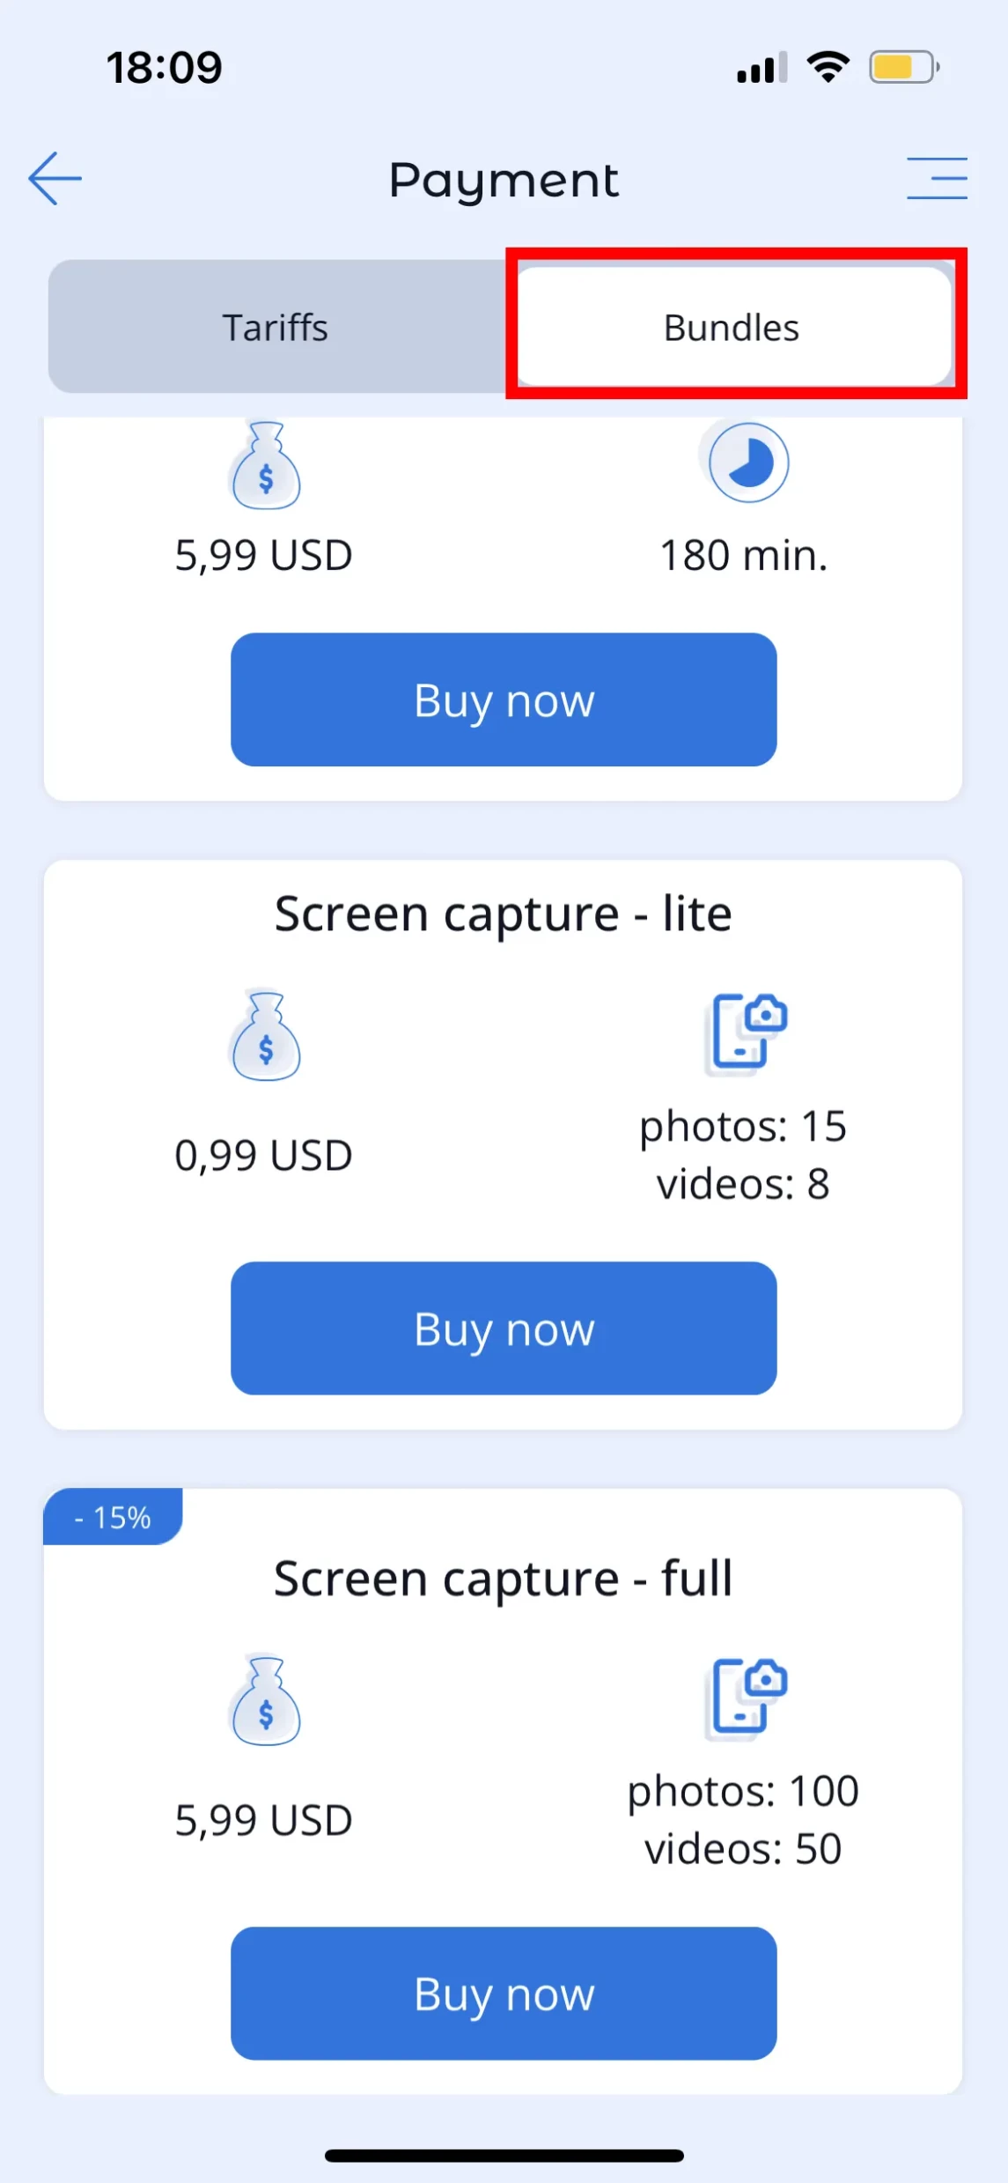Tap the home indicator bar
Viewport: 1008px width, 2183px height.
pos(504,2156)
